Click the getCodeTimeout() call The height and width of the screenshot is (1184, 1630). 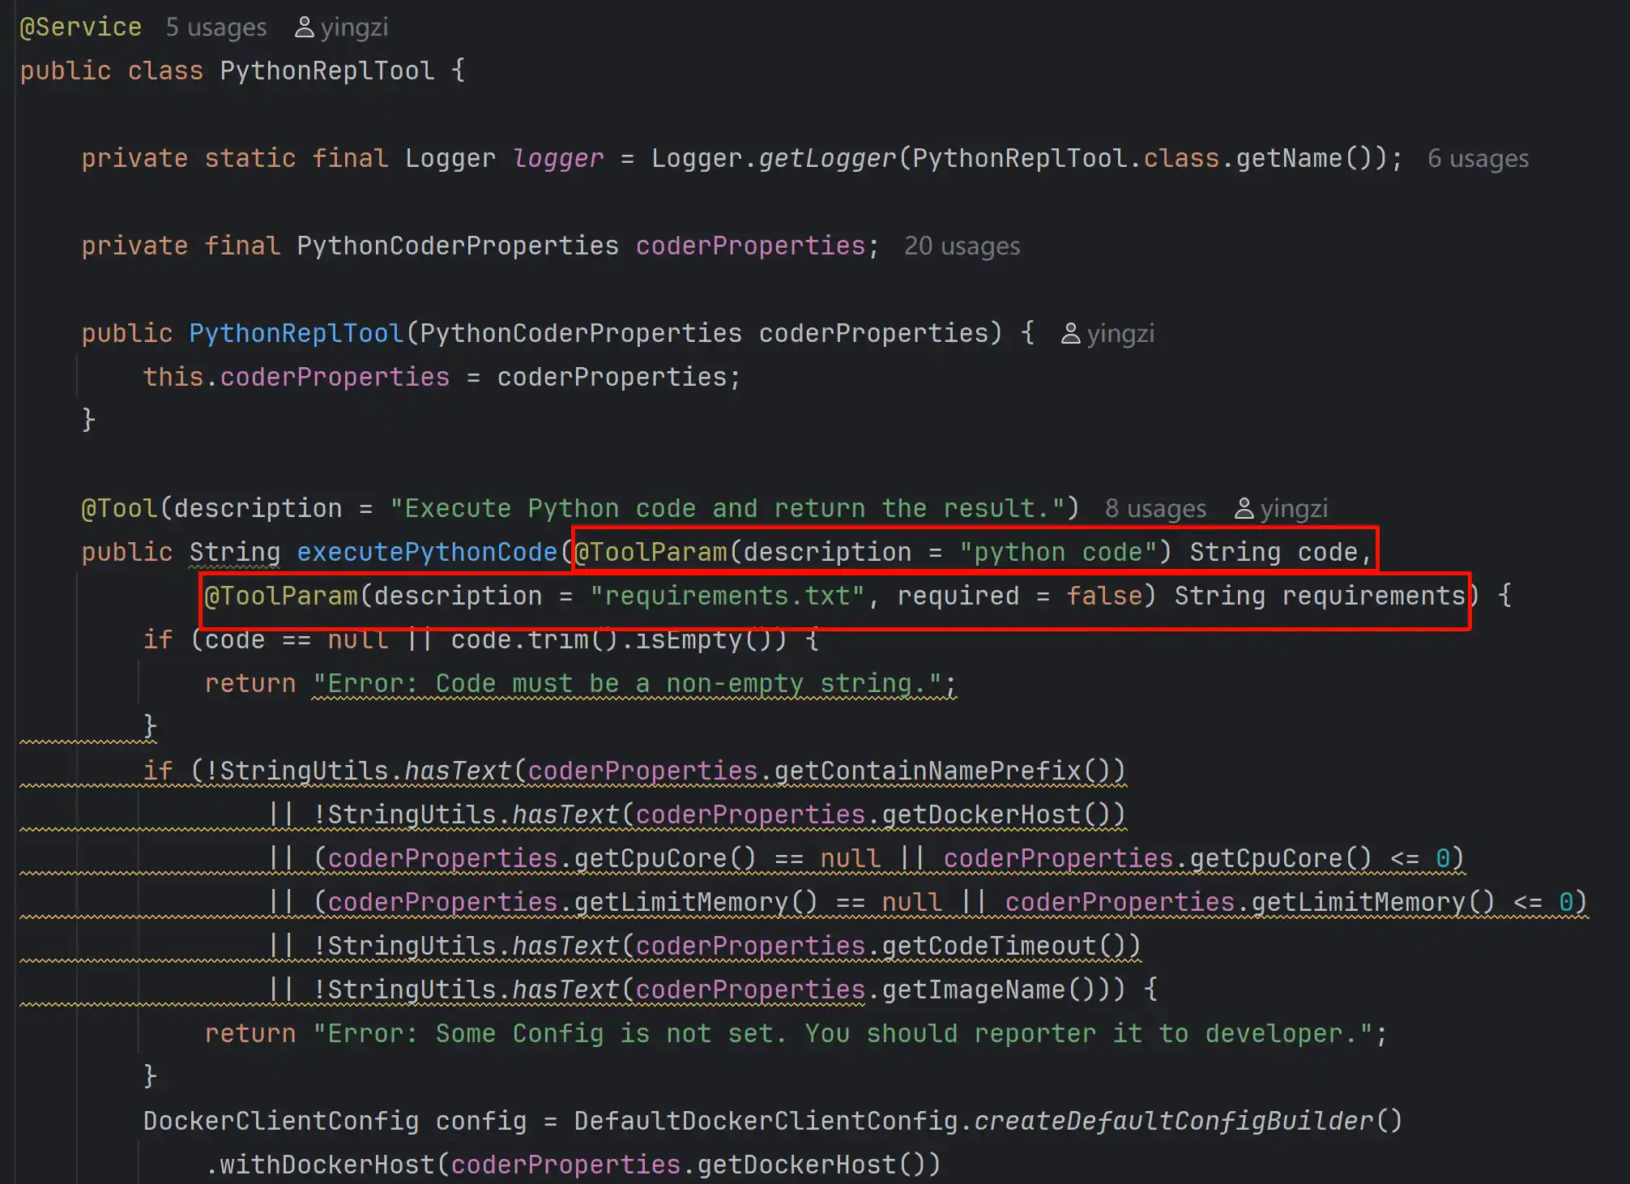[x=1001, y=947]
